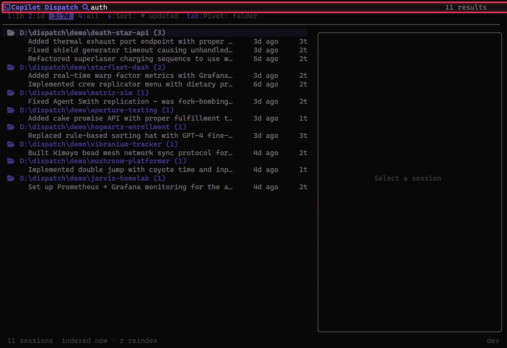
Task: Open the Fixed Agent Smith replication session
Action: pos(130,101)
